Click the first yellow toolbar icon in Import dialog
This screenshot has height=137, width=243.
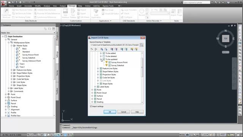(132, 49)
